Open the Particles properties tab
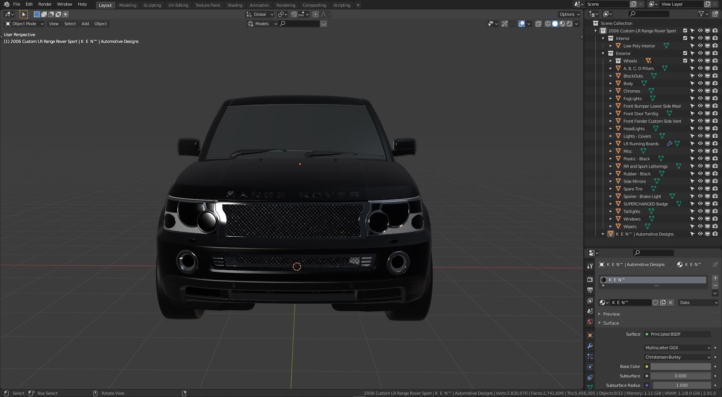 click(x=590, y=356)
